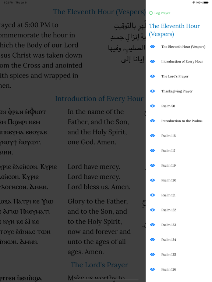Jump to Psalm 120
The height and width of the screenshot is (282, 212).
click(169, 180)
